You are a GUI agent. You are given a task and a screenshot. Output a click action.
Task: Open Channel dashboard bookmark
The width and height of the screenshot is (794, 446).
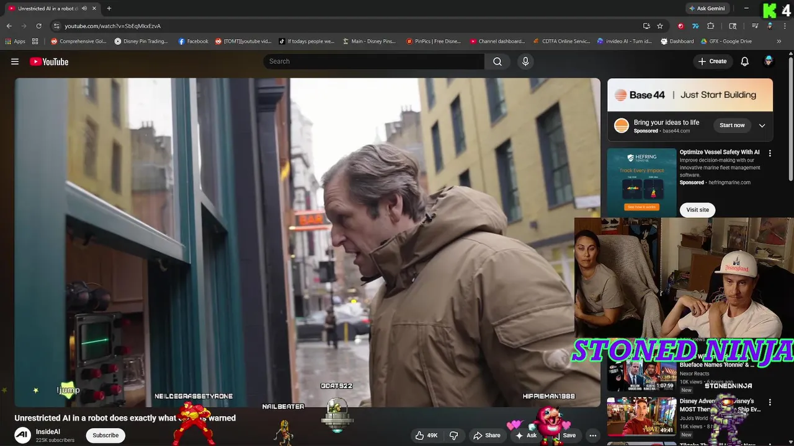coord(497,42)
